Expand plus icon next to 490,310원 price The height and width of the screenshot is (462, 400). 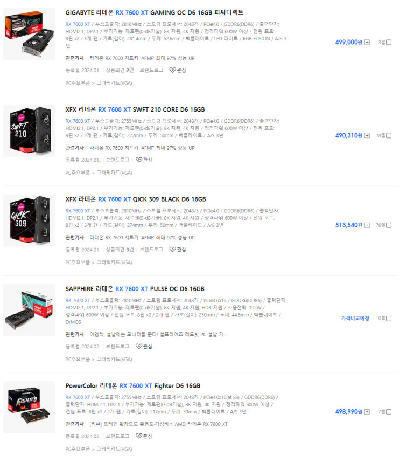(x=367, y=135)
